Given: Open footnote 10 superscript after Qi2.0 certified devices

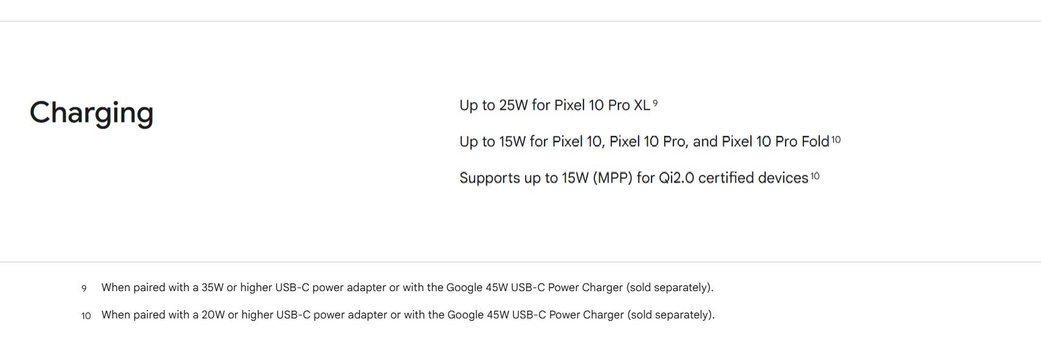Looking at the screenshot, I should [x=815, y=176].
